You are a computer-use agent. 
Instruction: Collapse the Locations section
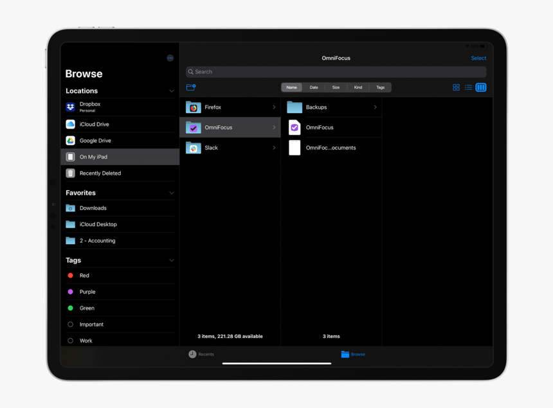(x=172, y=91)
